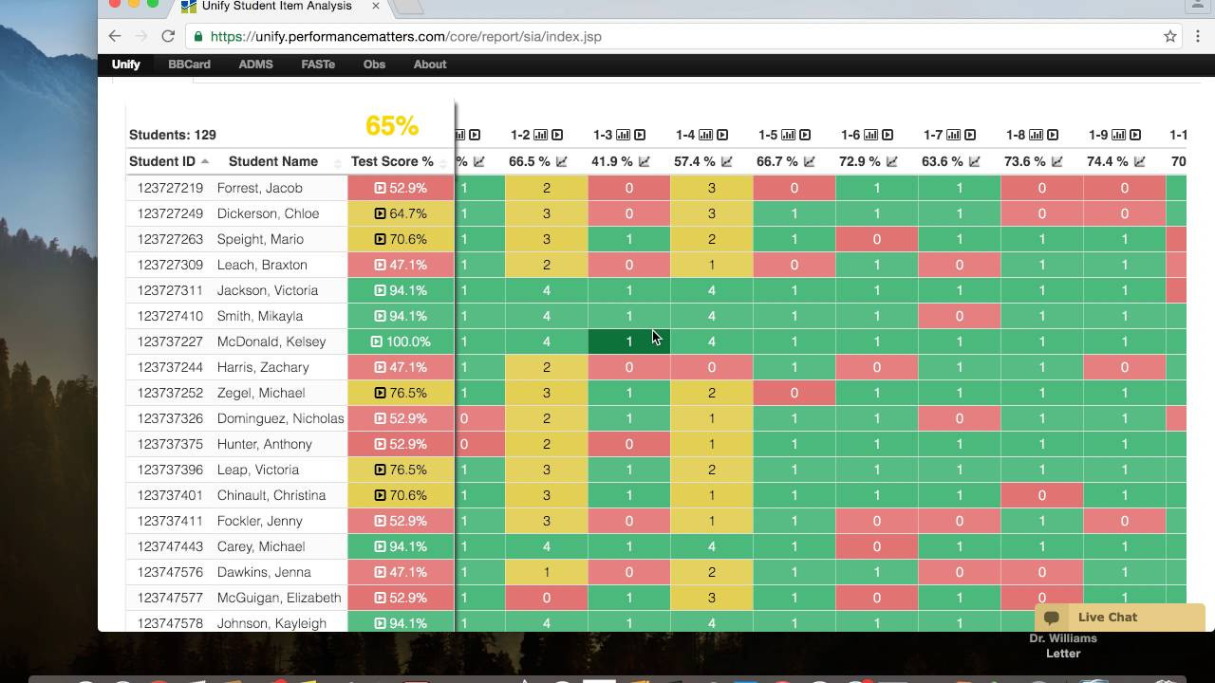Click Forrest, Jacob's red 1-3 cell
The width and height of the screenshot is (1215, 683).
coord(628,188)
